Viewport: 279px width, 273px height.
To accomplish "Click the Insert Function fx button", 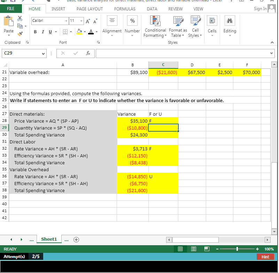I will point(88,53).
